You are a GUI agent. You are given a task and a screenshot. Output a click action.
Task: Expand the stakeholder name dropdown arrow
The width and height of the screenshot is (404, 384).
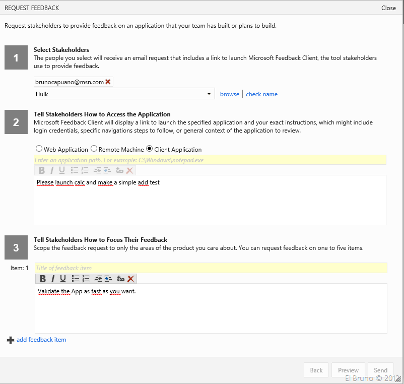point(209,94)
